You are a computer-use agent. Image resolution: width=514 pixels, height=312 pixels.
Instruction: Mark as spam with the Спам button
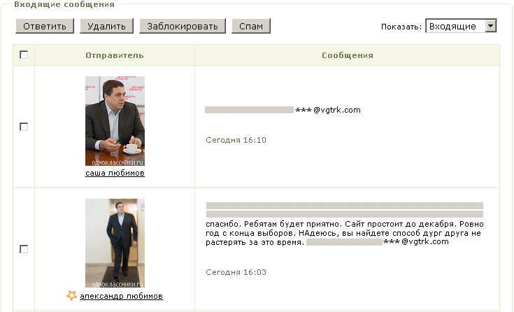251,27
